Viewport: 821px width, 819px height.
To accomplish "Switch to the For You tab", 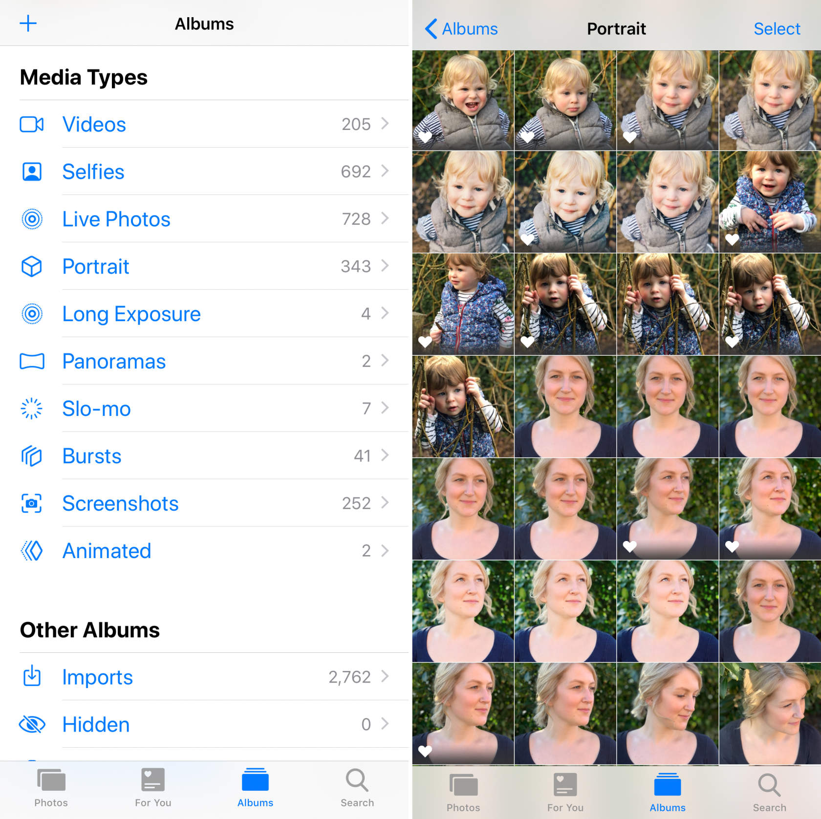I will 153,787.
